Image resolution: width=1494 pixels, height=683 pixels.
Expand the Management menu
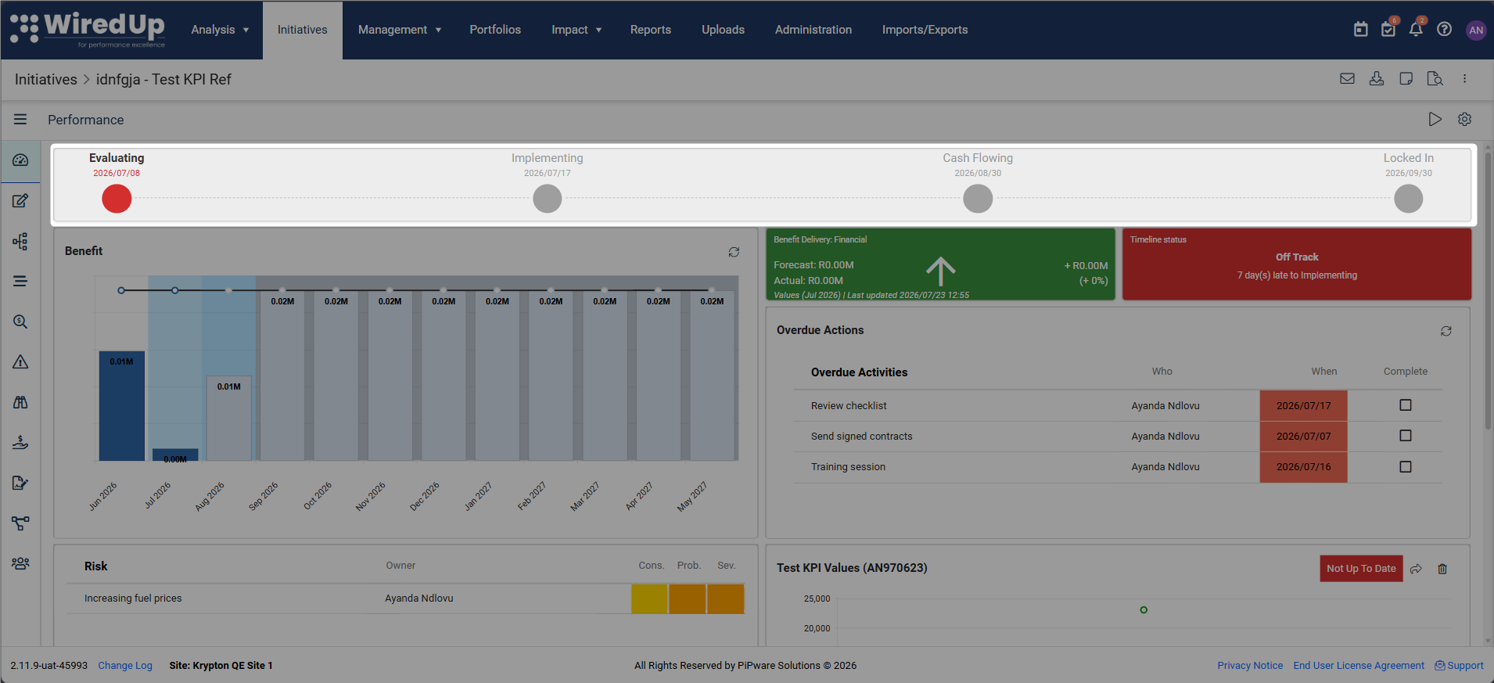400,30
